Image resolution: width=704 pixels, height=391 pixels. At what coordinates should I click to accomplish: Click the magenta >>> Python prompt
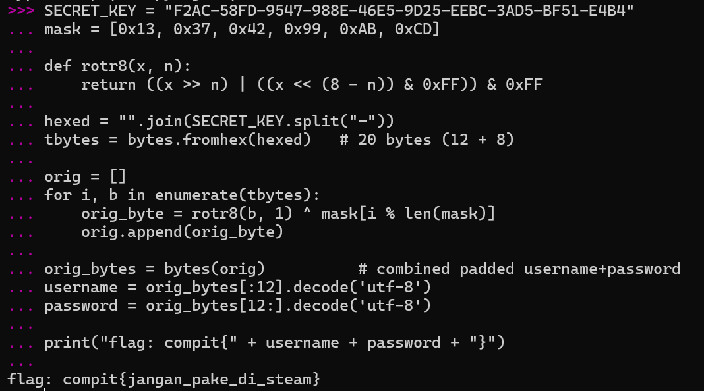pos(21,11)
